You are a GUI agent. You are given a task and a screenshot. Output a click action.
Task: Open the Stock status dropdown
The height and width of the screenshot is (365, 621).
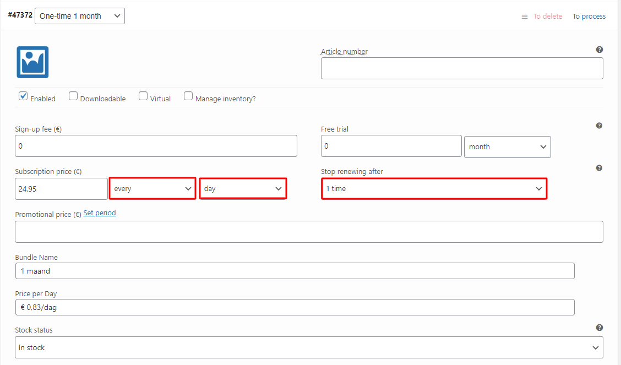coord(309,347)
